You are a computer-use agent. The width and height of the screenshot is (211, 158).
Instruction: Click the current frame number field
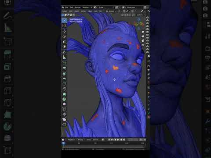133,140
